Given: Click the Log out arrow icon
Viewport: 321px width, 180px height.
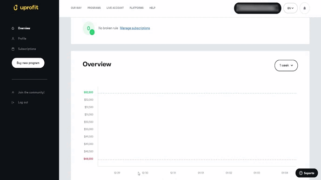Looking at the screenshot, I should [13, 103].
